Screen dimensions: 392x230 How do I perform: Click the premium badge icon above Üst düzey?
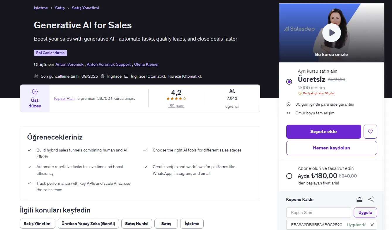point(35,92)
